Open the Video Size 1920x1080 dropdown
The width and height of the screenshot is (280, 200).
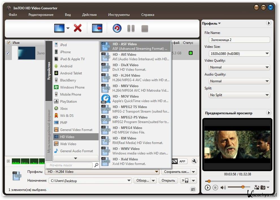239,53
